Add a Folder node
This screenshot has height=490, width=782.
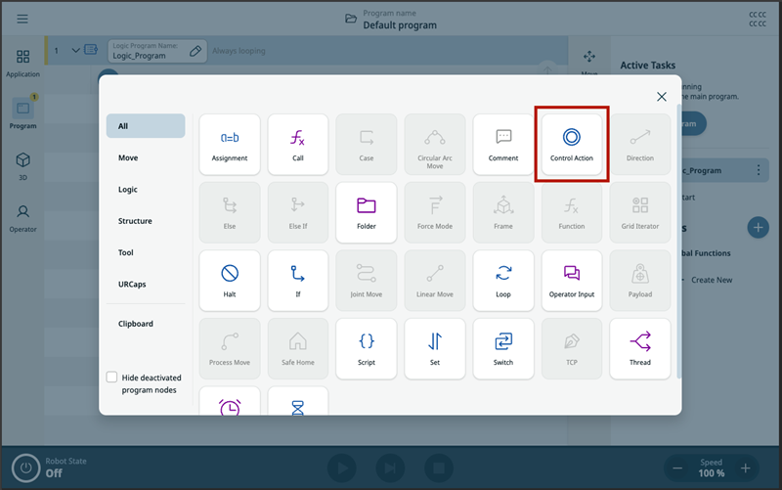pyautogui.click(x=366, y=212)
